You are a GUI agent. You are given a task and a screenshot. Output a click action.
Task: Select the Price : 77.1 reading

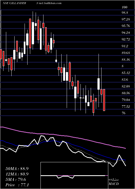(x=17, y=185)
